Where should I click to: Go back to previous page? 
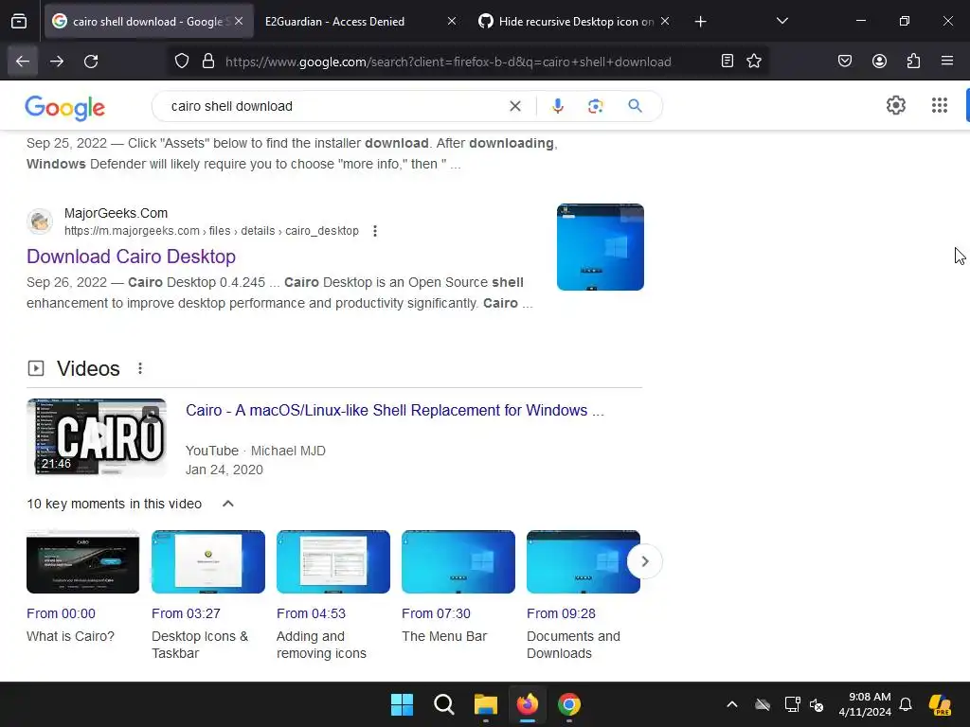pos(23,62)
